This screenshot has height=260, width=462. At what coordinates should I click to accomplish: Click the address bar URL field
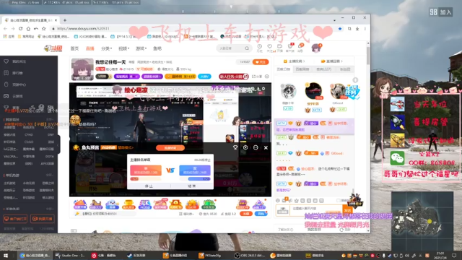(x=194, y=29)
